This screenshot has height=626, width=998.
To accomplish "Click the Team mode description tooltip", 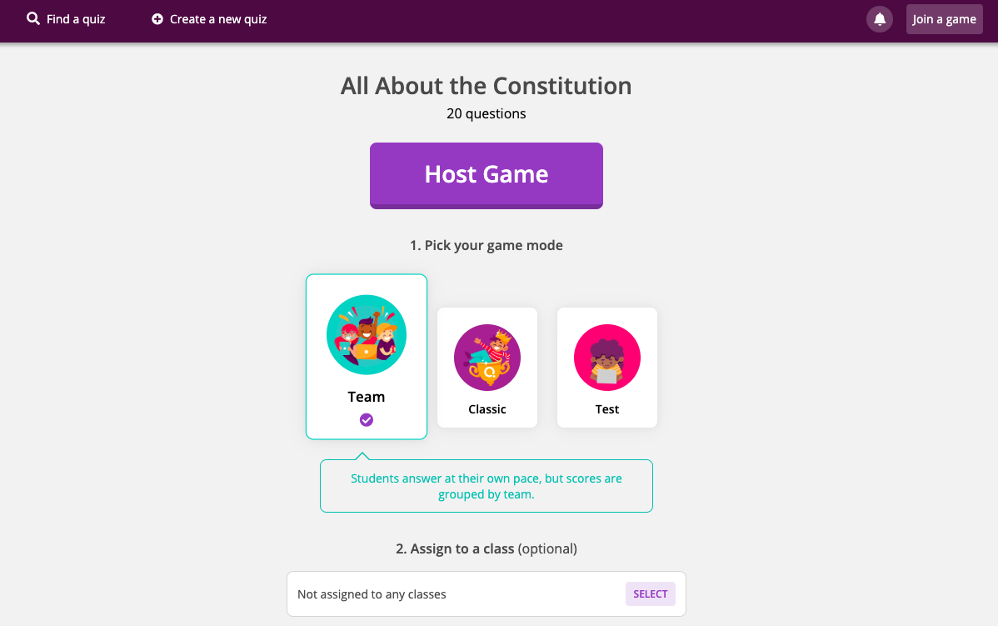I will [487, 486].
